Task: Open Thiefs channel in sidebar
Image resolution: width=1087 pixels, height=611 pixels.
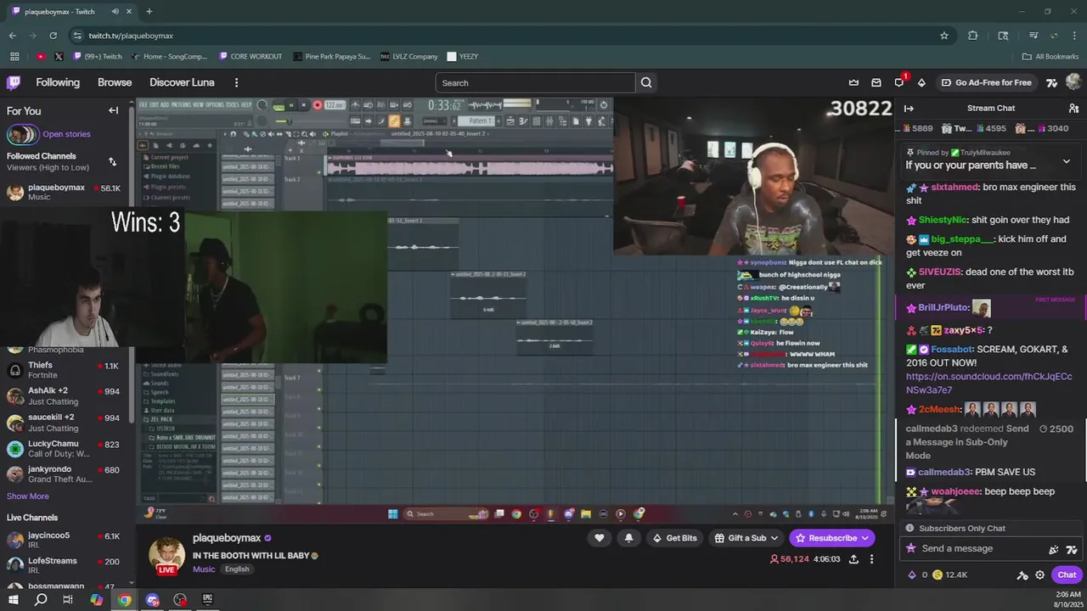Action: [x=64, y=370]
